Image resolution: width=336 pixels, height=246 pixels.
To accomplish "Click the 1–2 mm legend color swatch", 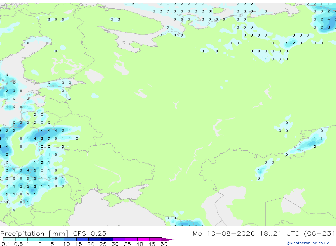I will [33, 239].
